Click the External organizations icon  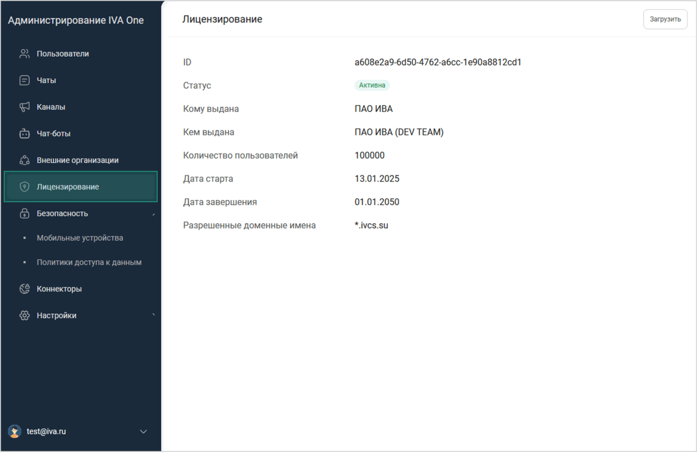point(24,160)
